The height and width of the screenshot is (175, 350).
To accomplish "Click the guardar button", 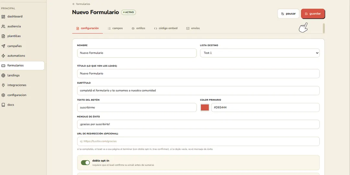I will coord(313,14).
